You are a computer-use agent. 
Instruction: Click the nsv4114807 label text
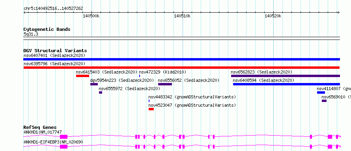pyautogui.click(x=334, y=89)
